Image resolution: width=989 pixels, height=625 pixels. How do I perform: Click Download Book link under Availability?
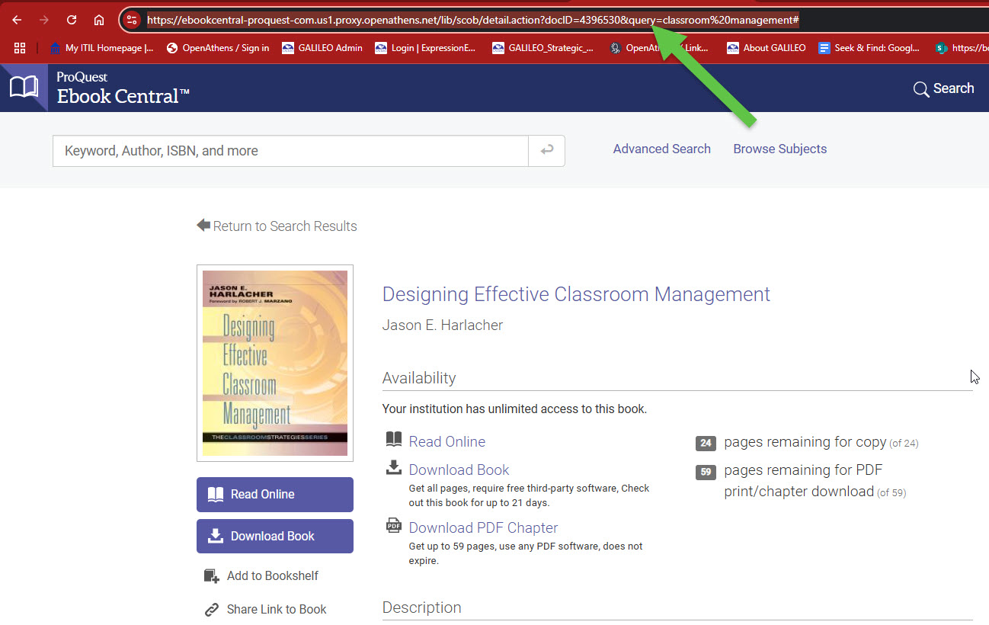[459, 470]
